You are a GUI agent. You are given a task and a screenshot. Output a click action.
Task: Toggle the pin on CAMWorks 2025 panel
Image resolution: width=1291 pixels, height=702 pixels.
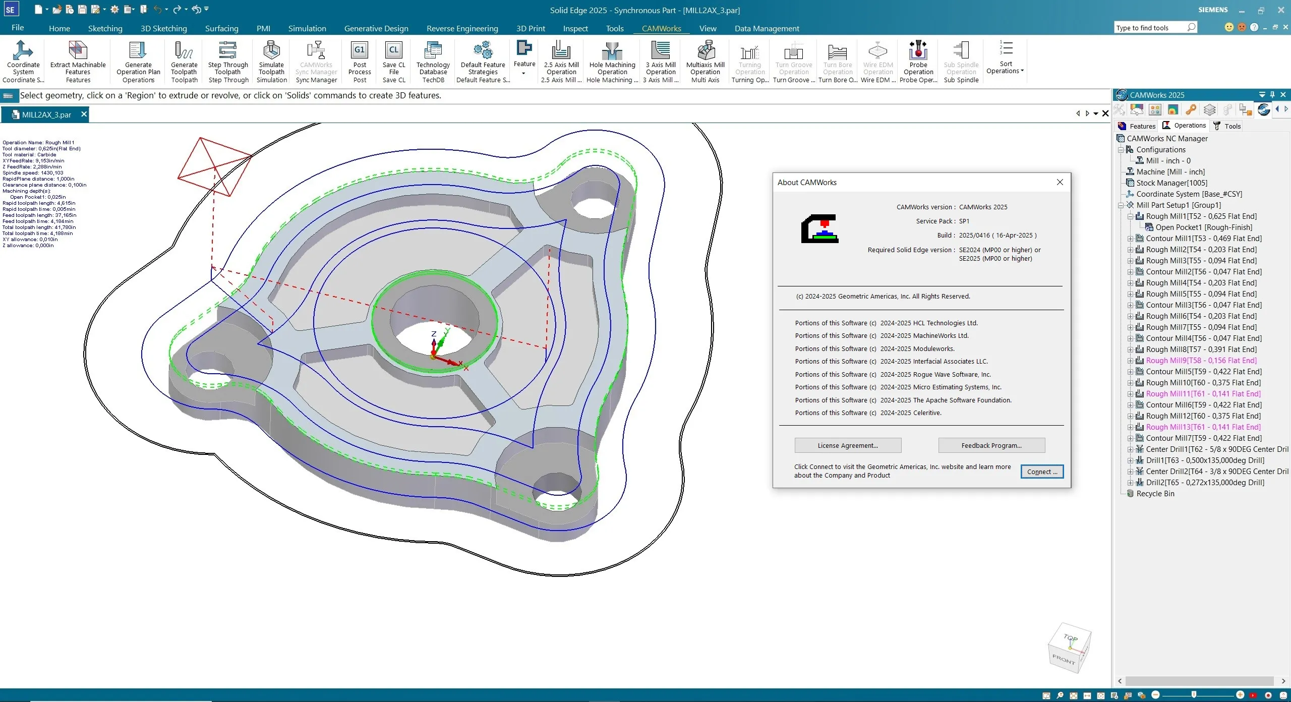click(x=1272, y=95)
